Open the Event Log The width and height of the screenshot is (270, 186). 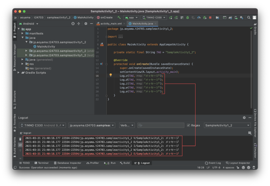coord(213,163)
